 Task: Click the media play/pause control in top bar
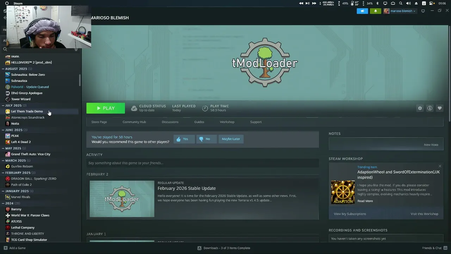(307, 3)
